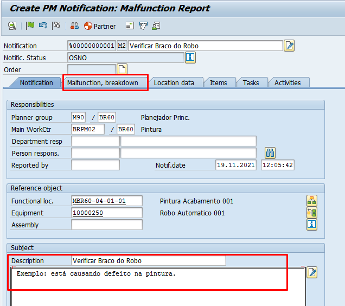The height and width of the screenshot is (306, 345).
Task: Click the green flag put-in-process icon
Action: point(30,25)
